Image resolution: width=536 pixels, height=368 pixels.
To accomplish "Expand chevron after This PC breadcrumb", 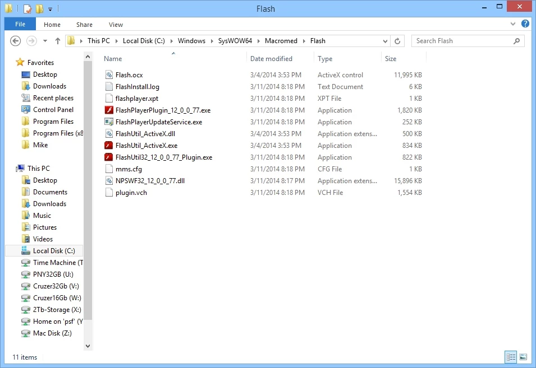I will click(117, 41).
